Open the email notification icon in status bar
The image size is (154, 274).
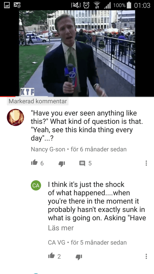click(18, 5)
